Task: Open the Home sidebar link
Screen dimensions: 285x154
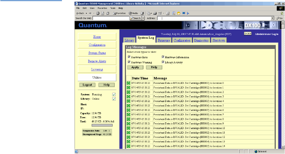Action: click(x=97, y=37)
